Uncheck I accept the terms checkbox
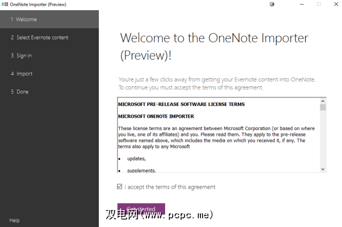The height and width of the screenshot is (227, 342). (119, 187)
